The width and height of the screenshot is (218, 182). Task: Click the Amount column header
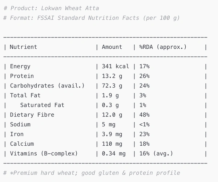click(112, 47)
